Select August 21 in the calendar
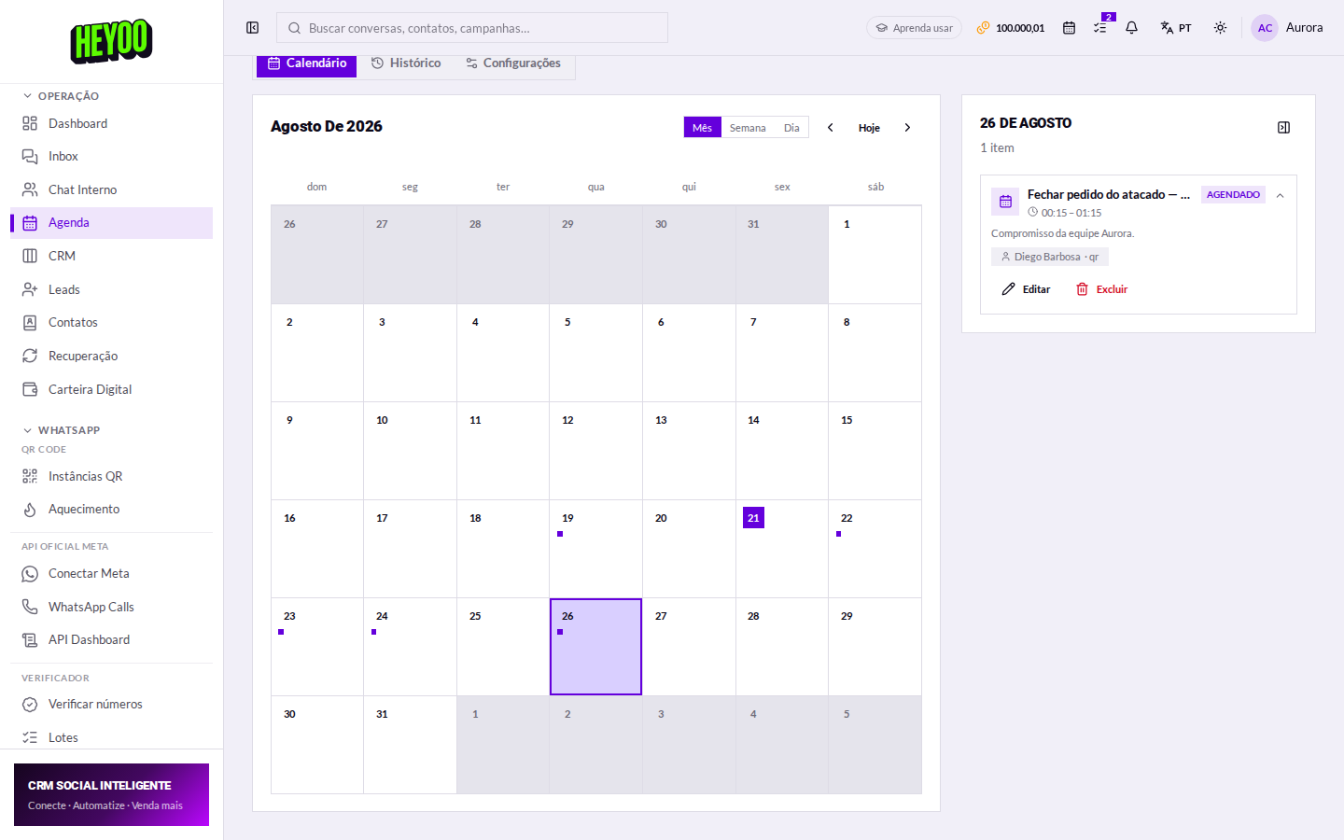This screenshot has width=1344, height=840. pos(782,549)
